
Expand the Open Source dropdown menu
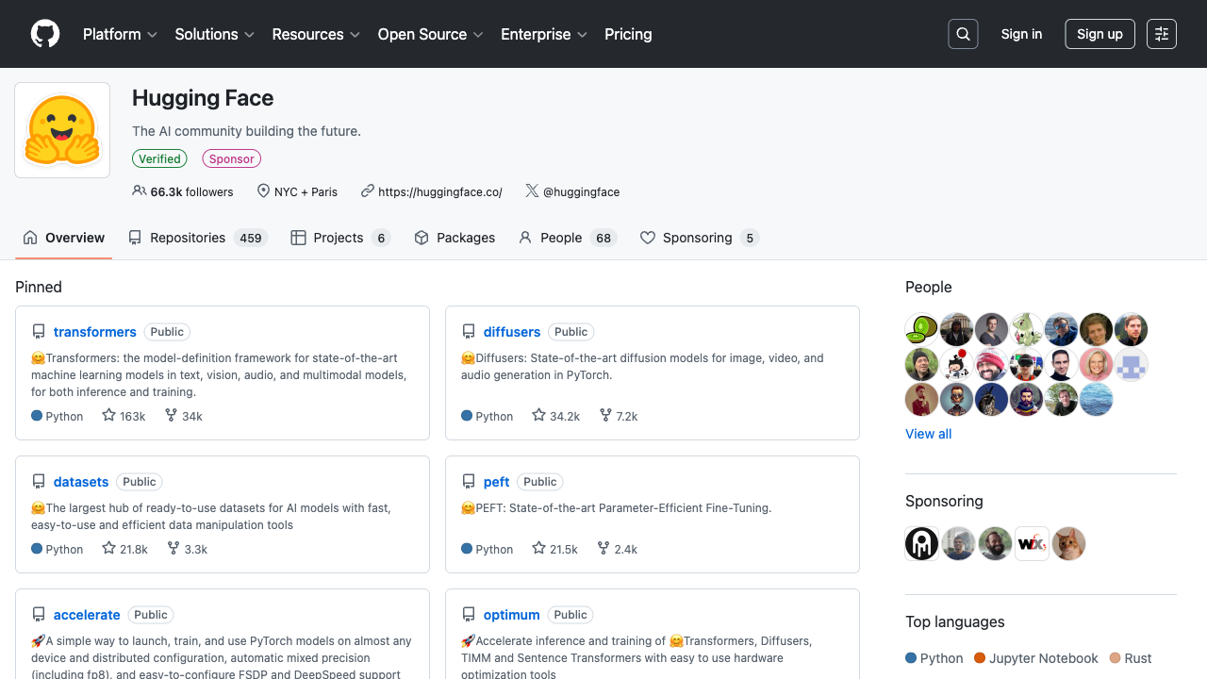(x=431, y=34)
